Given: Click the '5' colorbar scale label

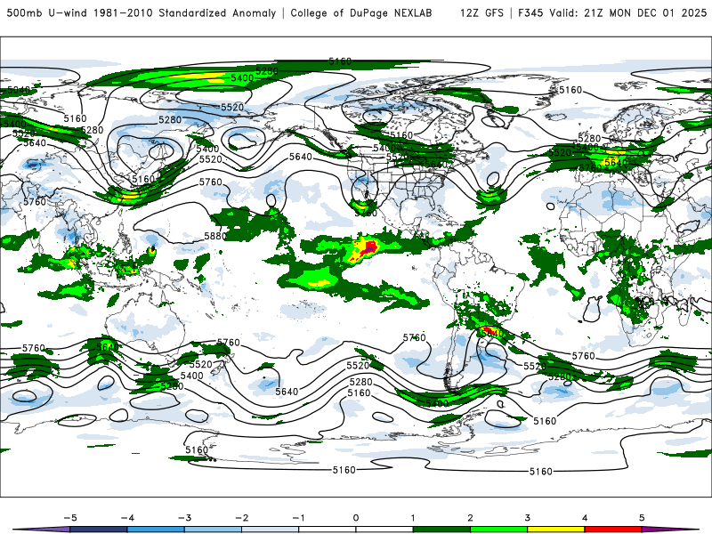Looking at the screenshot, I should (x=642, y=518).
